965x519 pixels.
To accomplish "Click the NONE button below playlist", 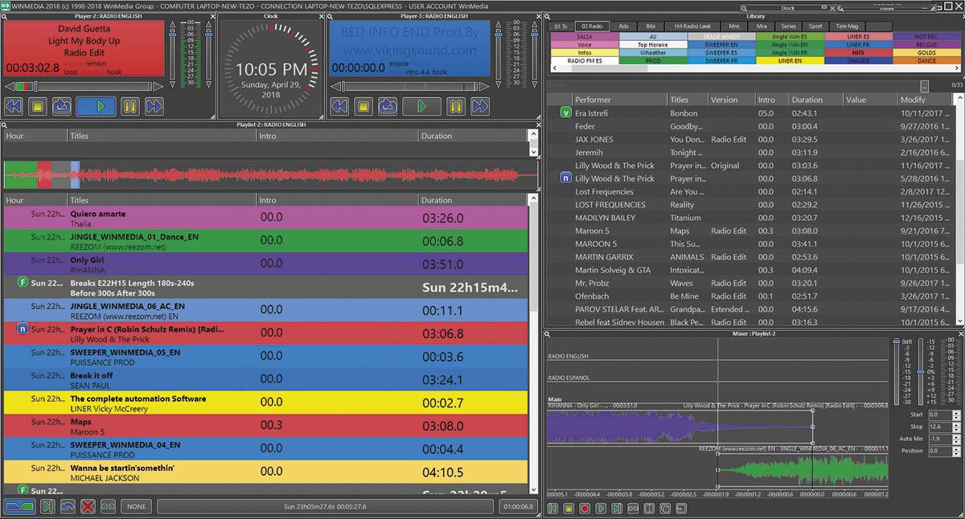I will [136, 507].
